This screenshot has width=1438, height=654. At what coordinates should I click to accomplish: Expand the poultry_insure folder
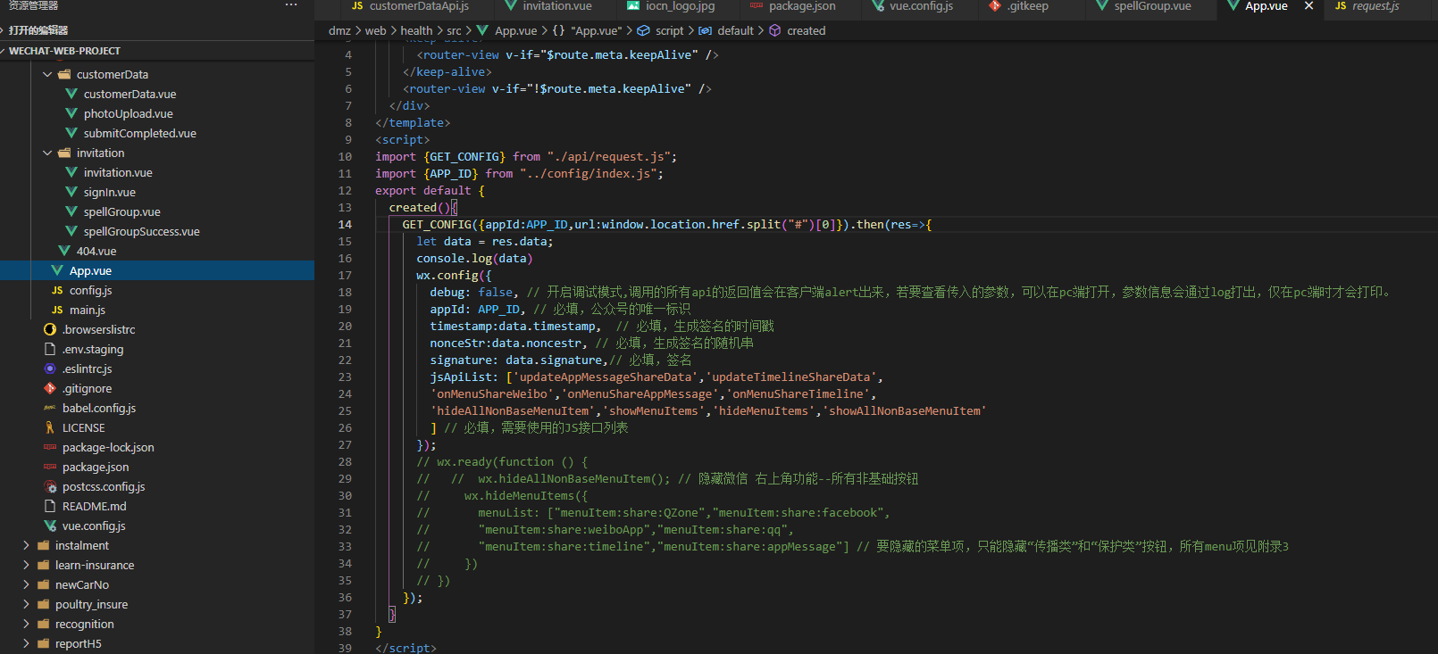[x=26, y=604]
